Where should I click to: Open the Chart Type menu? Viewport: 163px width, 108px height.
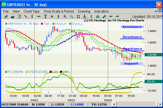point(31,11)
